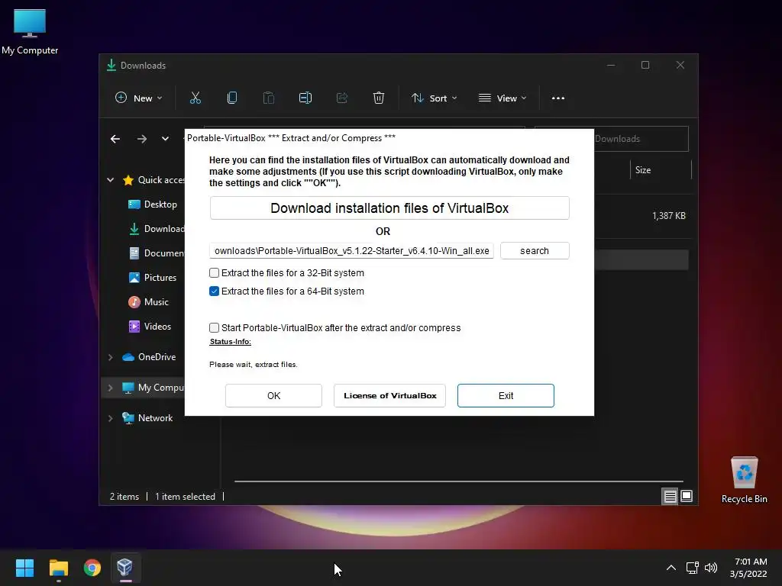
Task: Select Downloads in the navigation pane
Action: (x=156, y=229)
